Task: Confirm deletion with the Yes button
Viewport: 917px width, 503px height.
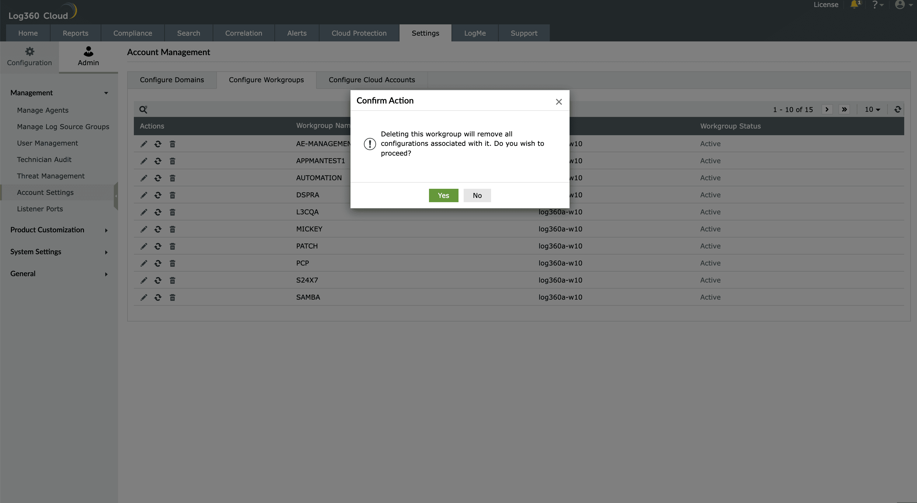Action: pos(443,195)
